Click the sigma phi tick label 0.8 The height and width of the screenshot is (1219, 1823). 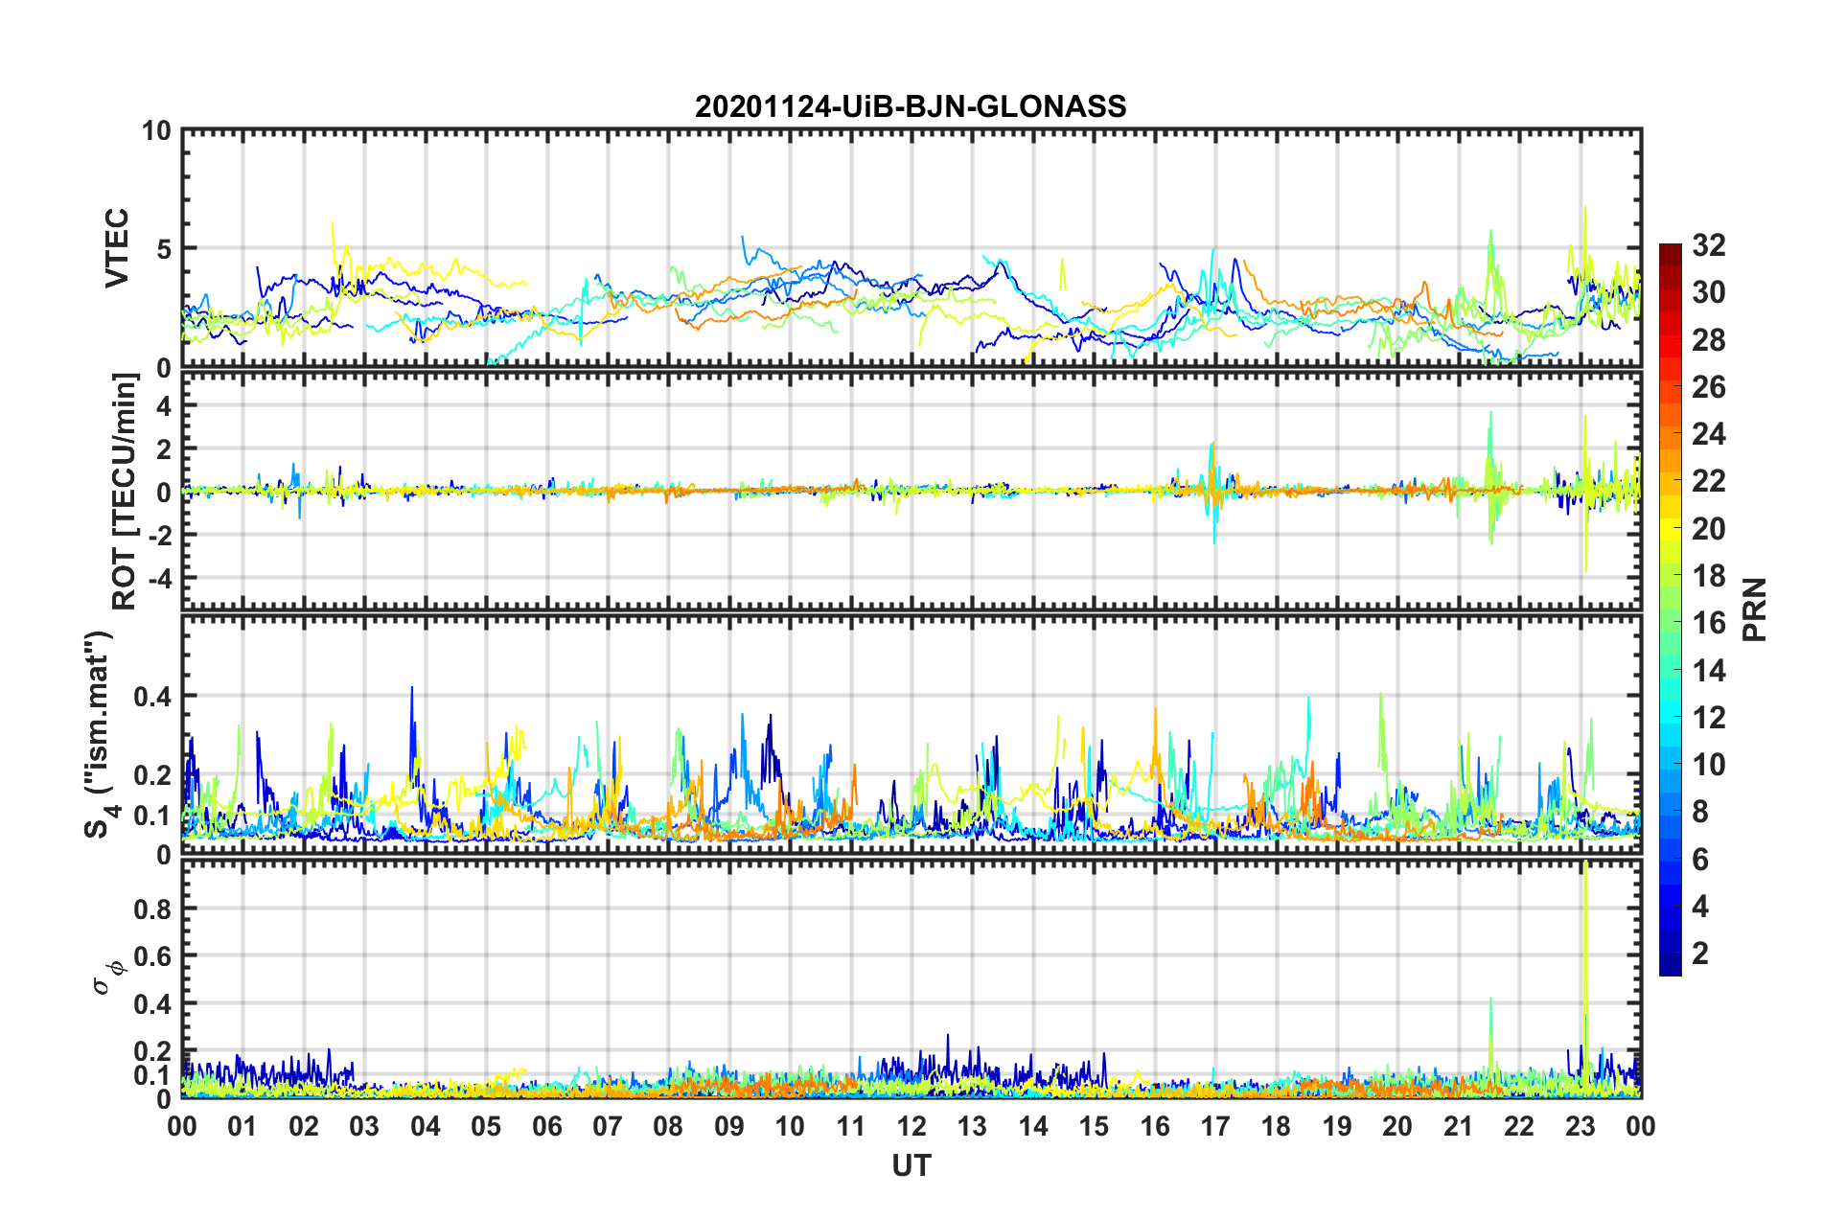(x=151, y=908)
